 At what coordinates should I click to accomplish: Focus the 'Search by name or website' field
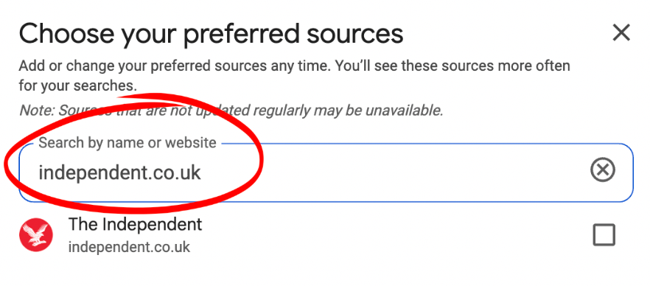pos(326,172)
